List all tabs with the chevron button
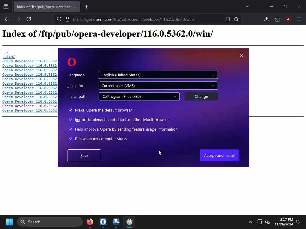The image size is (306, 229). coord(247,7)
